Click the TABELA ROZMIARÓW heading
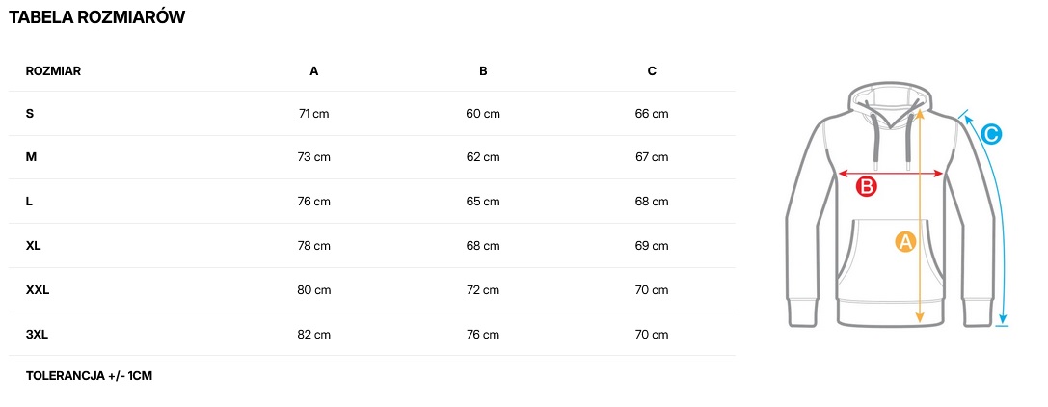Screen dimensions: 1048x407 97,17
